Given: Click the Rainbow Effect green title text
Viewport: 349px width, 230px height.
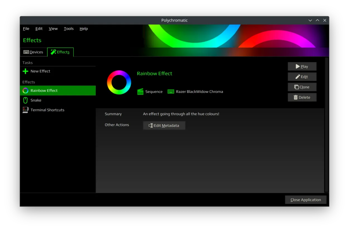Looking at the screenshot, I should [155, 74].
